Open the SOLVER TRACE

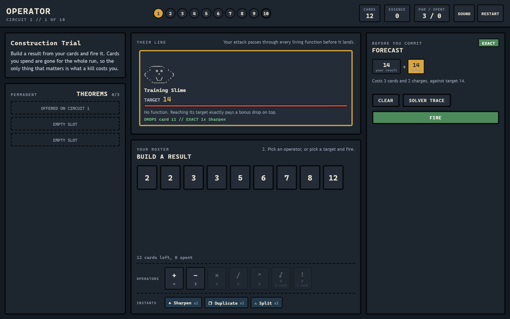(427, 100)
